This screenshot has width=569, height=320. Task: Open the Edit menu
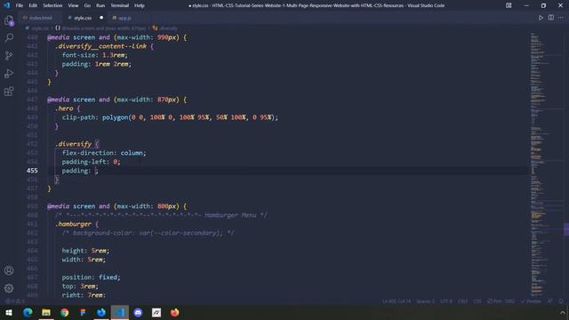click(x=33, y=5)
